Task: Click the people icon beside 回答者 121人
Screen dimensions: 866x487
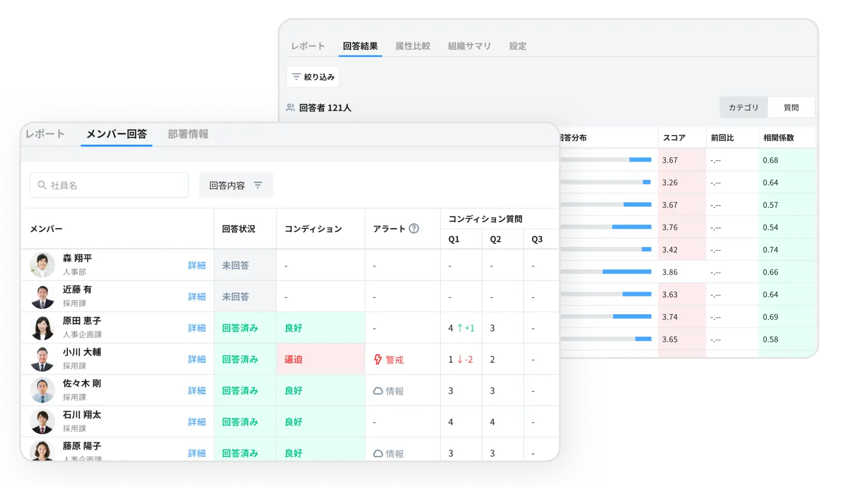Action: [x=290, y=108]
